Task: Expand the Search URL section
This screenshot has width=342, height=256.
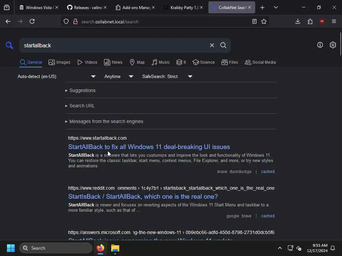Action: 80,106
